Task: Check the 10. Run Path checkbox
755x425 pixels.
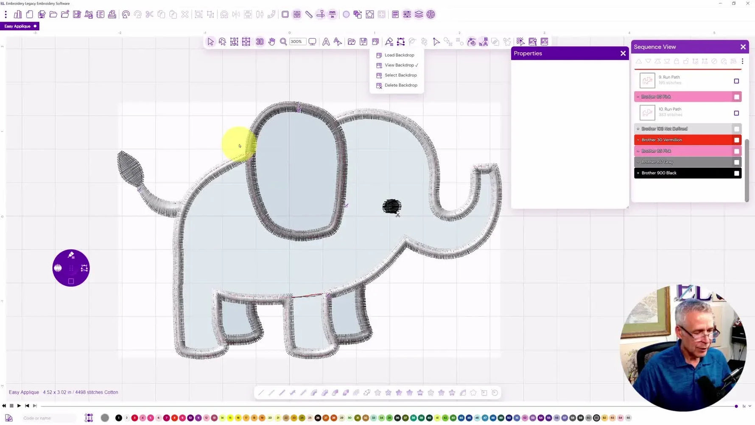Action: coord(736,113)
